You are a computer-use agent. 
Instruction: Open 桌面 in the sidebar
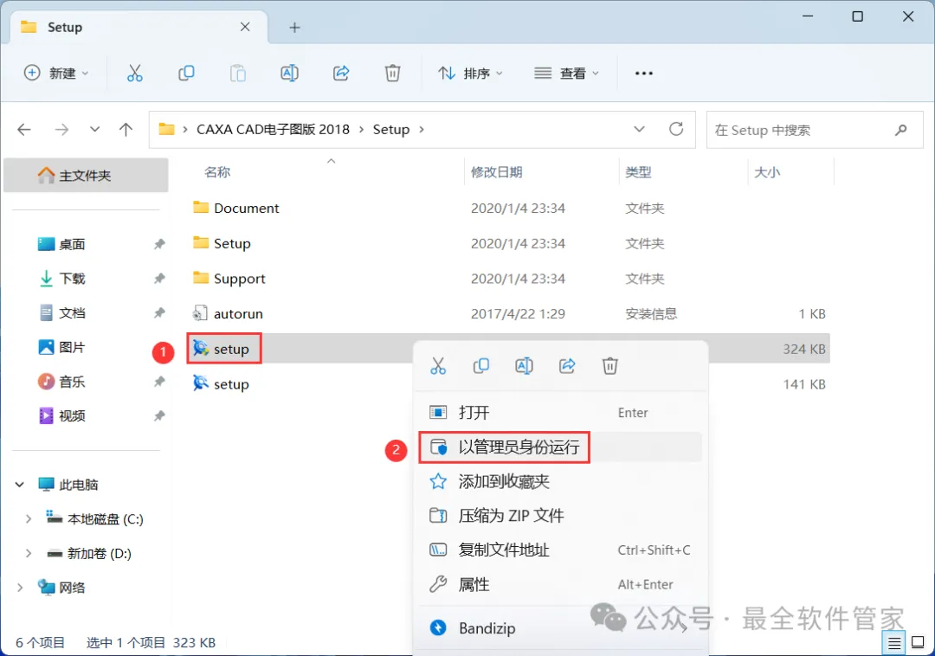click(72, 244)
